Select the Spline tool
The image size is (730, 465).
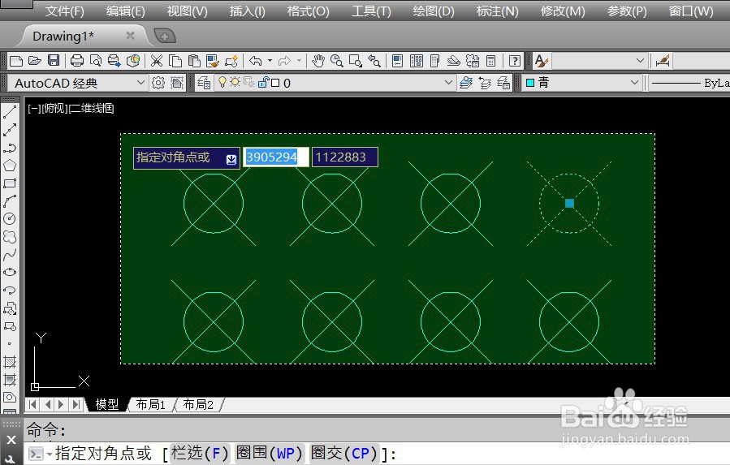10,254
